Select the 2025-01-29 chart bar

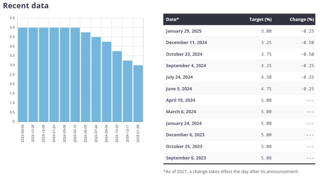138,93
